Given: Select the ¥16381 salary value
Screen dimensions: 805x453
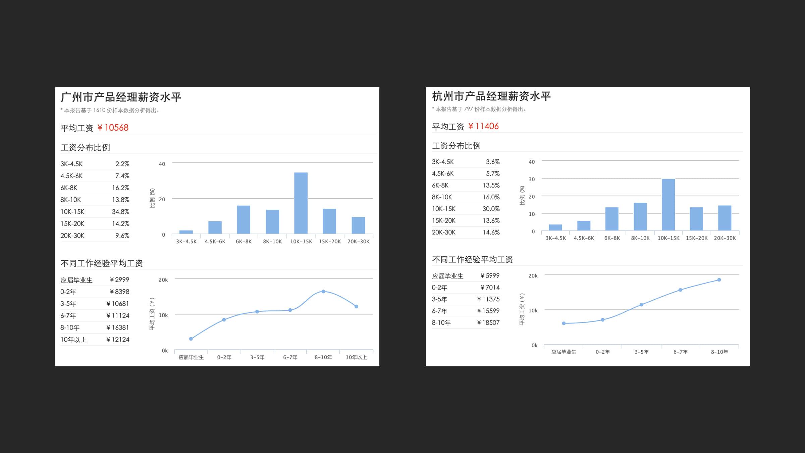Looking at the screenshot, I should (x=118, y=328).
